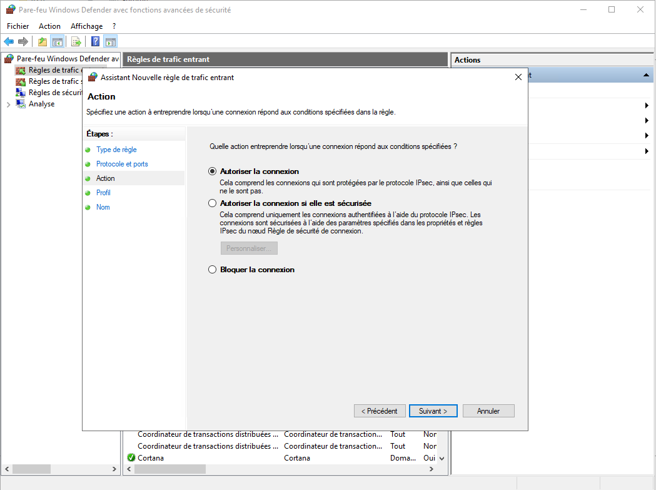Open the Help toolbar icon

96,41
